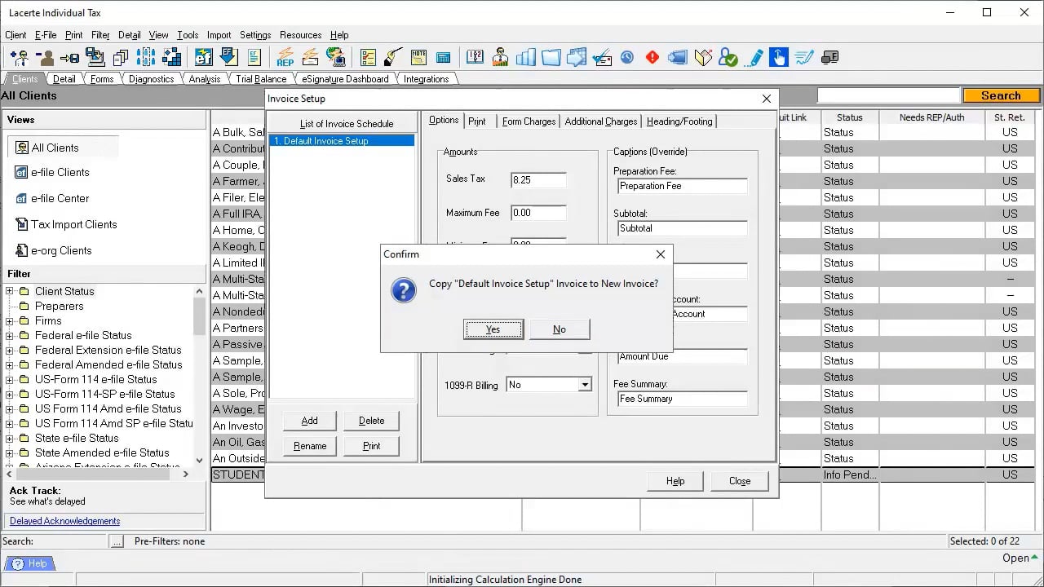Expand the Firms filter folder
The width and height of the screenshot is (1044, 587).
pyautogui.click(x=10, y=320)
